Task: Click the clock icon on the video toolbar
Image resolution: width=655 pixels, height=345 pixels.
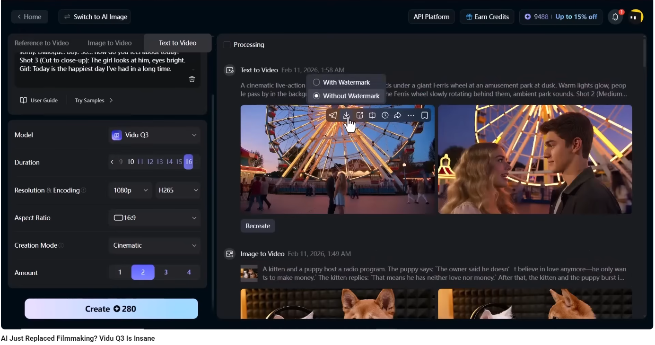Action: [x=385, y=115]
